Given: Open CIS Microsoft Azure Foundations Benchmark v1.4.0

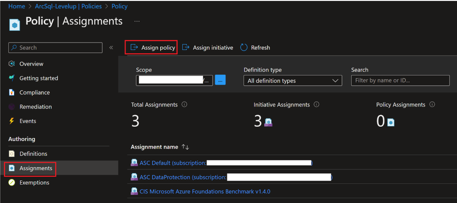Looking at the screenshot, I should pos(205,192).
